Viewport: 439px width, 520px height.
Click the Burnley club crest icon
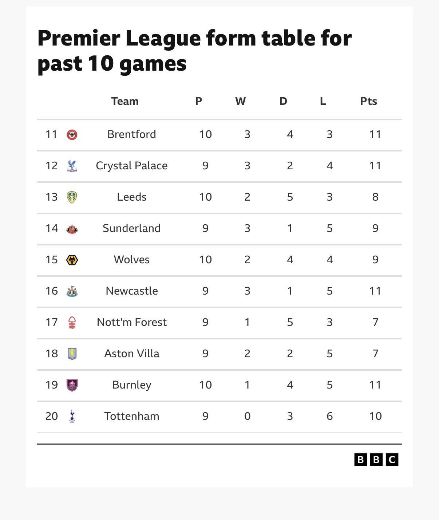(x=72, y=385)
